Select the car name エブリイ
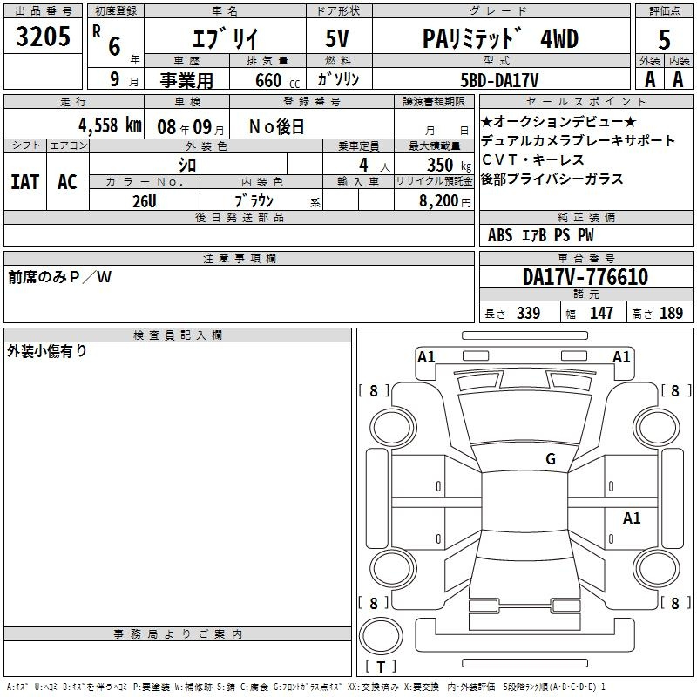This screenshot has width=697, height=697. [225, 38]
